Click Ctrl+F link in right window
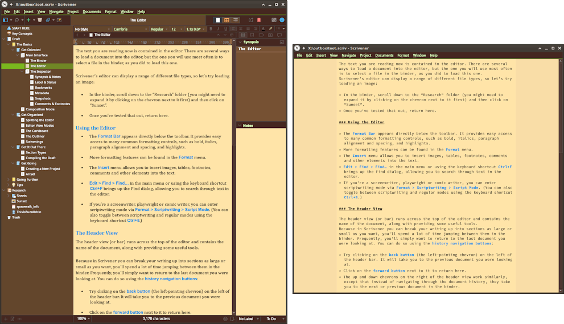The height and width of the screenshot is (324, 564). click(505, 167)
